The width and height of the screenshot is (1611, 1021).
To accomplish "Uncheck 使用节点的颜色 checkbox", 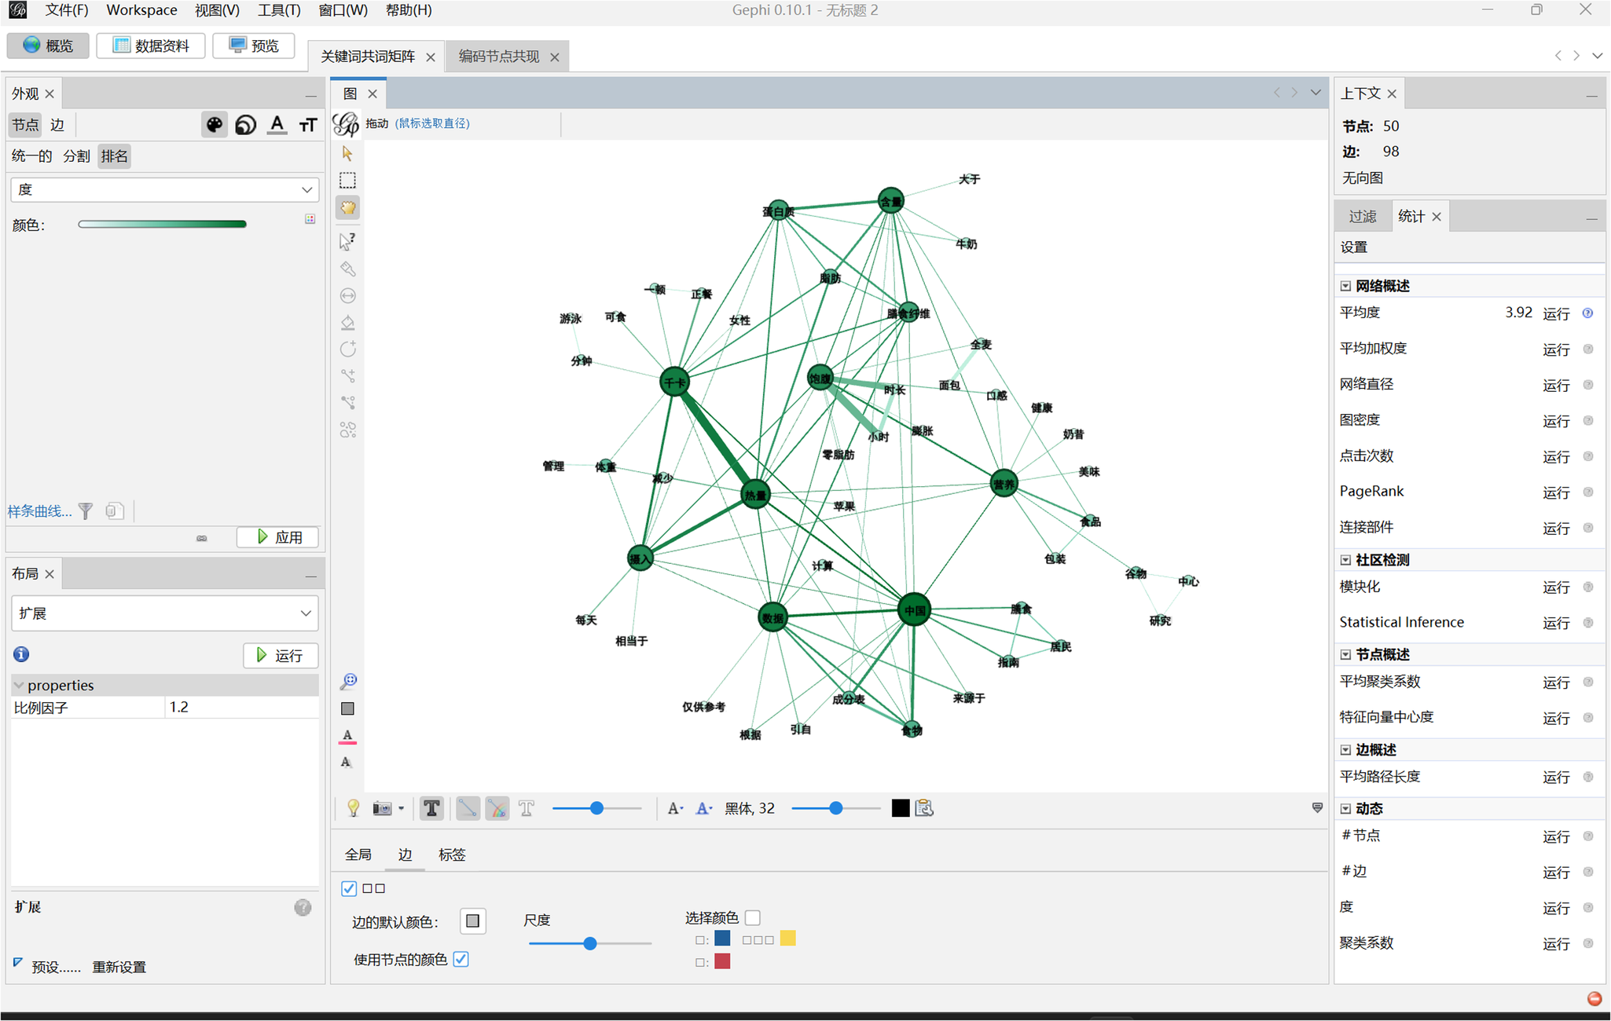I will 461,959.
